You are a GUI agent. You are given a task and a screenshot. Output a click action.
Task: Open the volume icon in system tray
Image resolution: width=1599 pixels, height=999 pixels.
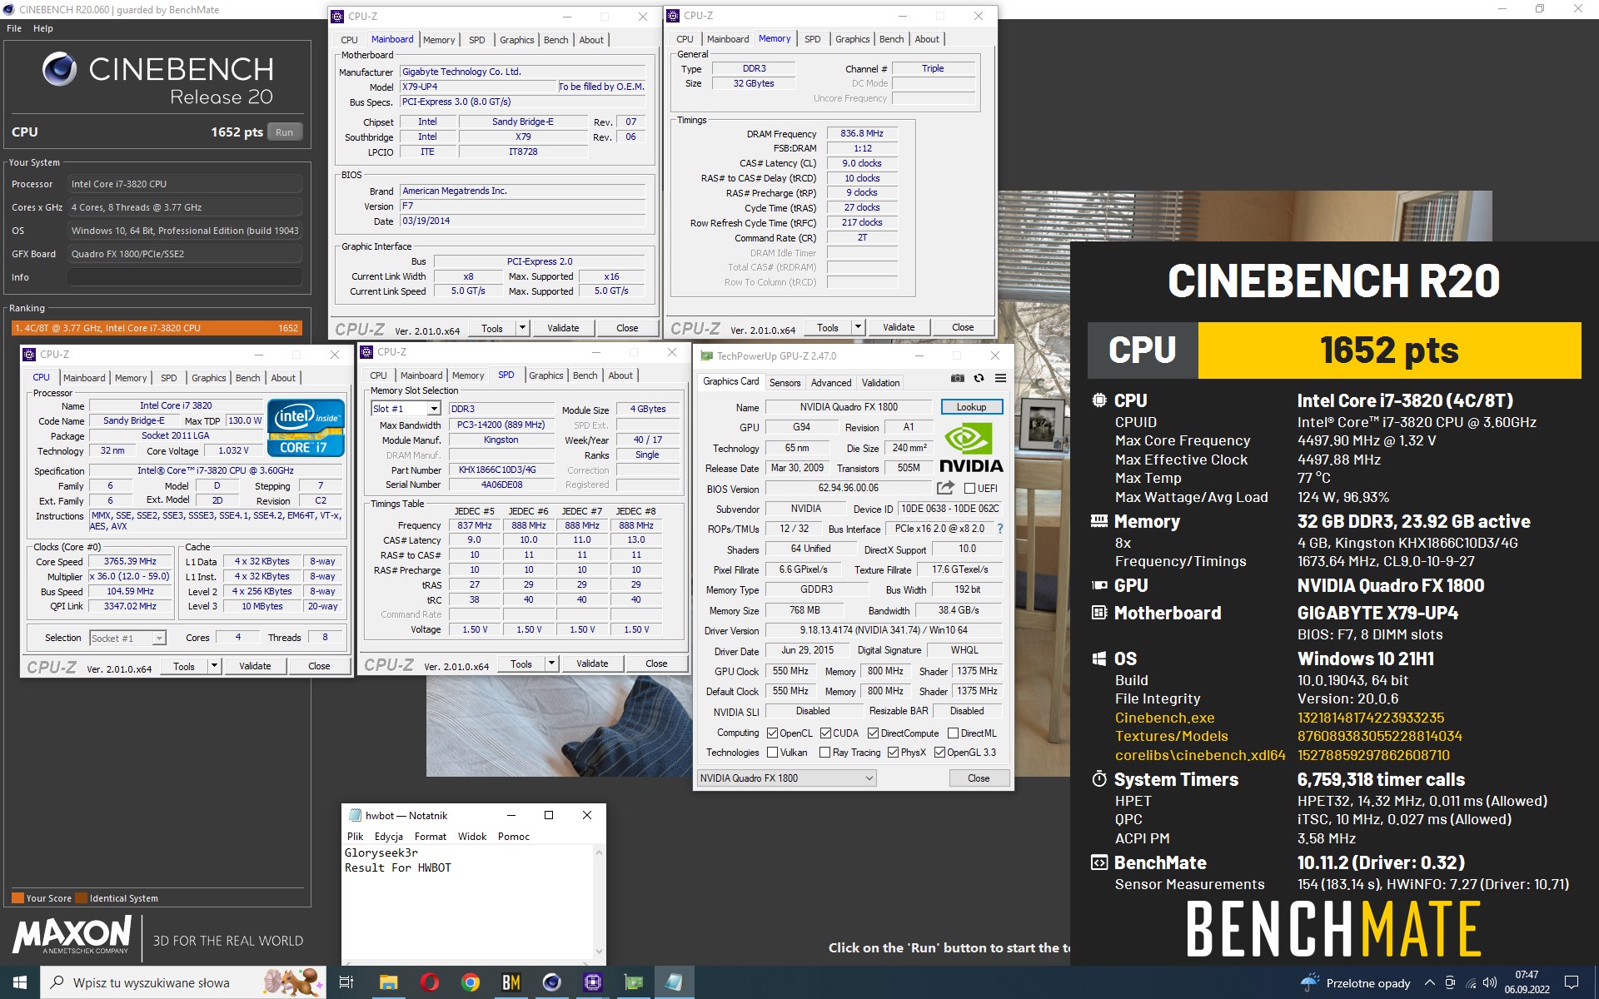coord(1490,983)
